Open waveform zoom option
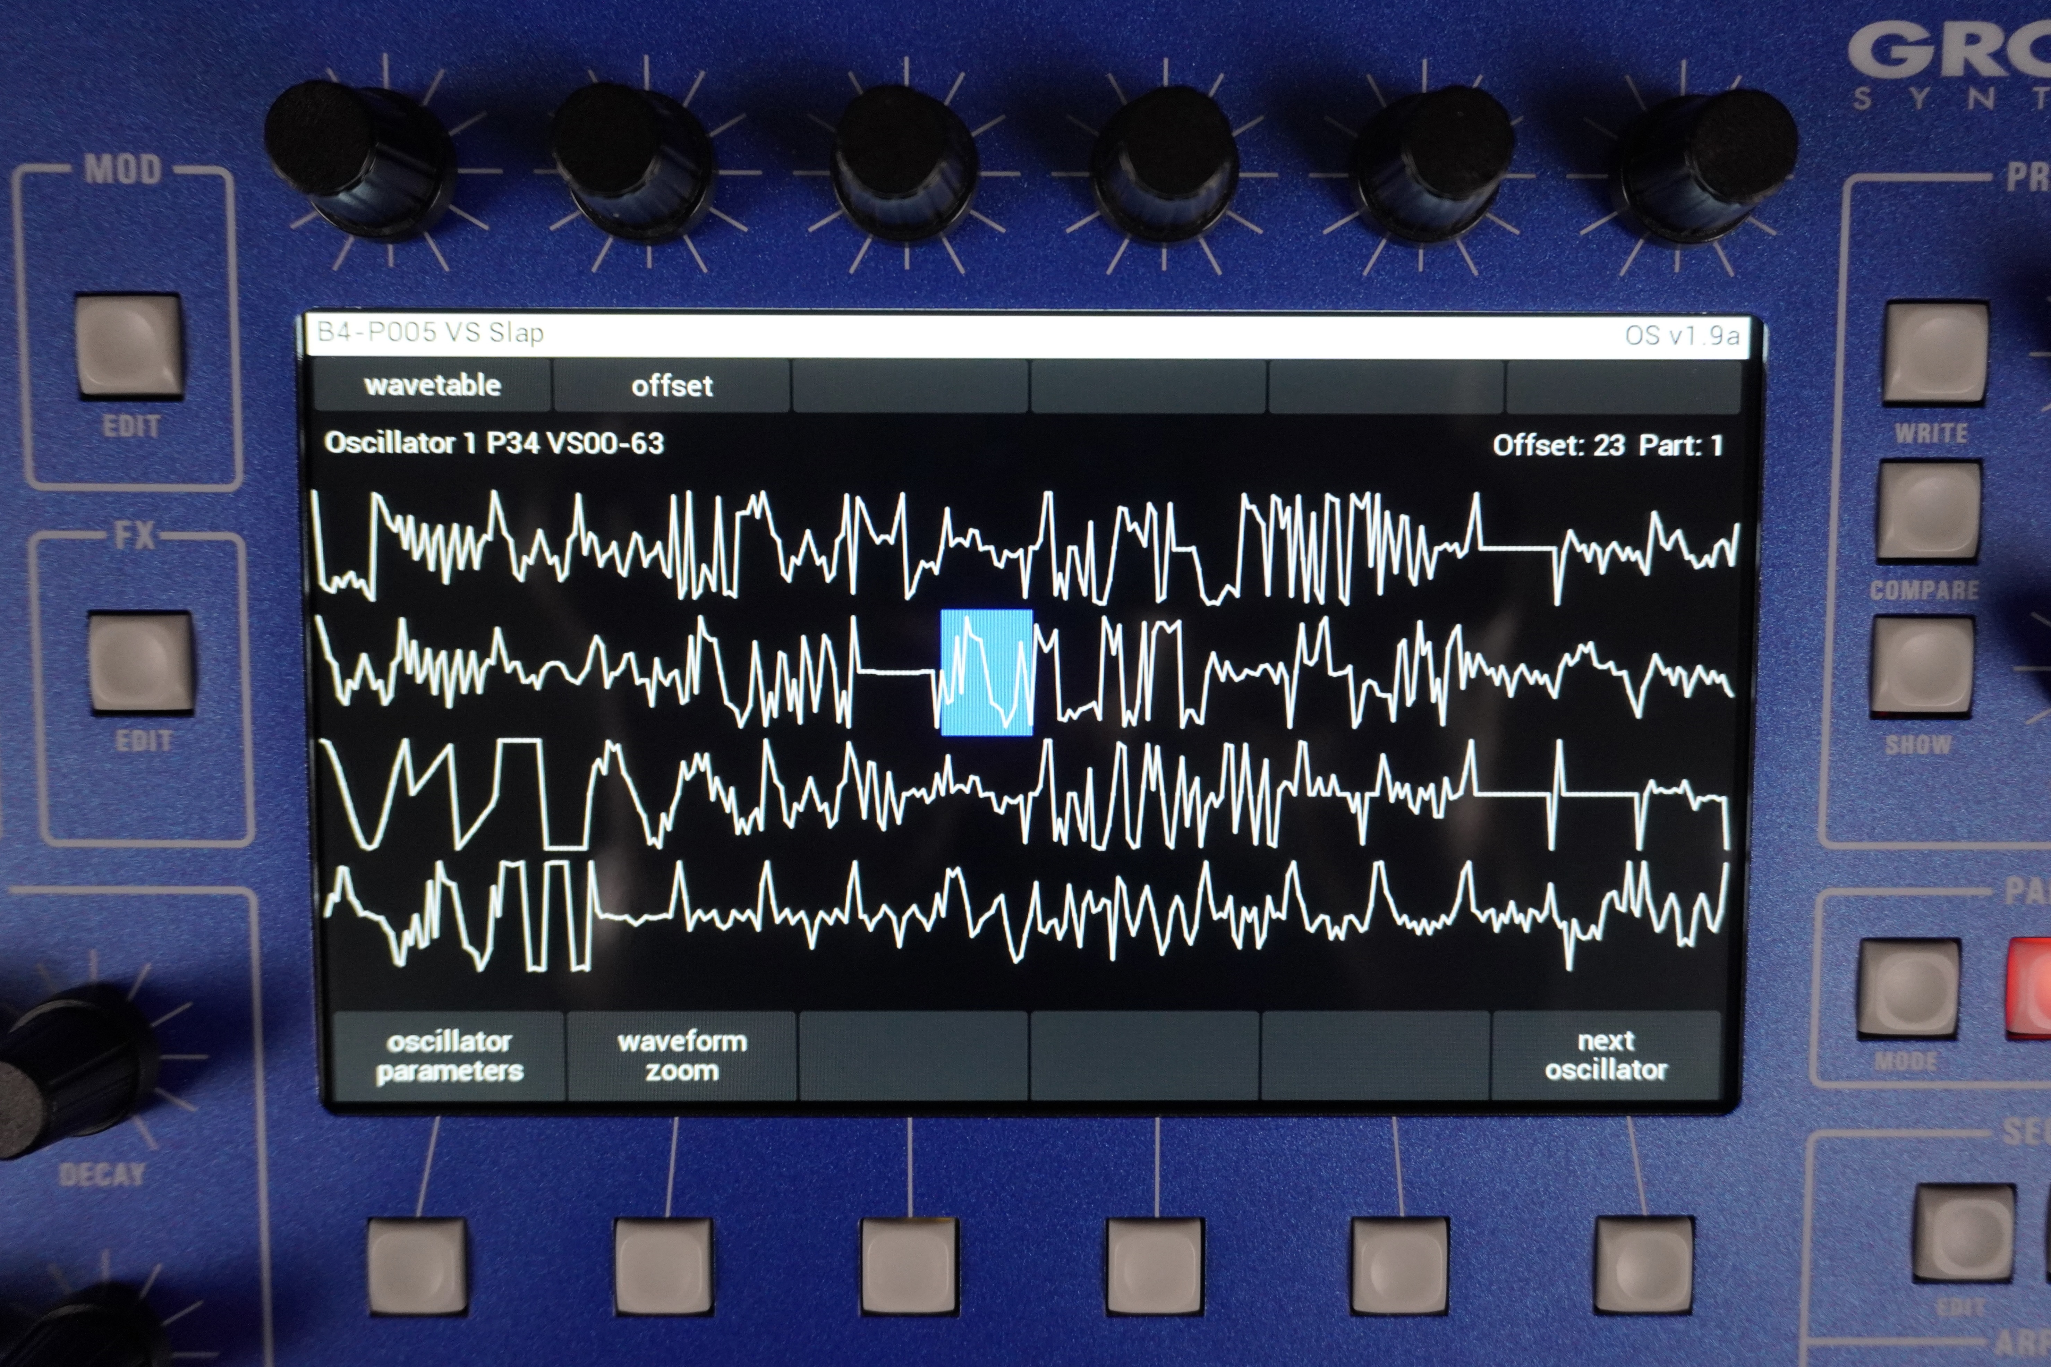The width and height of the screenshot is (2051, 1367). pos(682,1056)
